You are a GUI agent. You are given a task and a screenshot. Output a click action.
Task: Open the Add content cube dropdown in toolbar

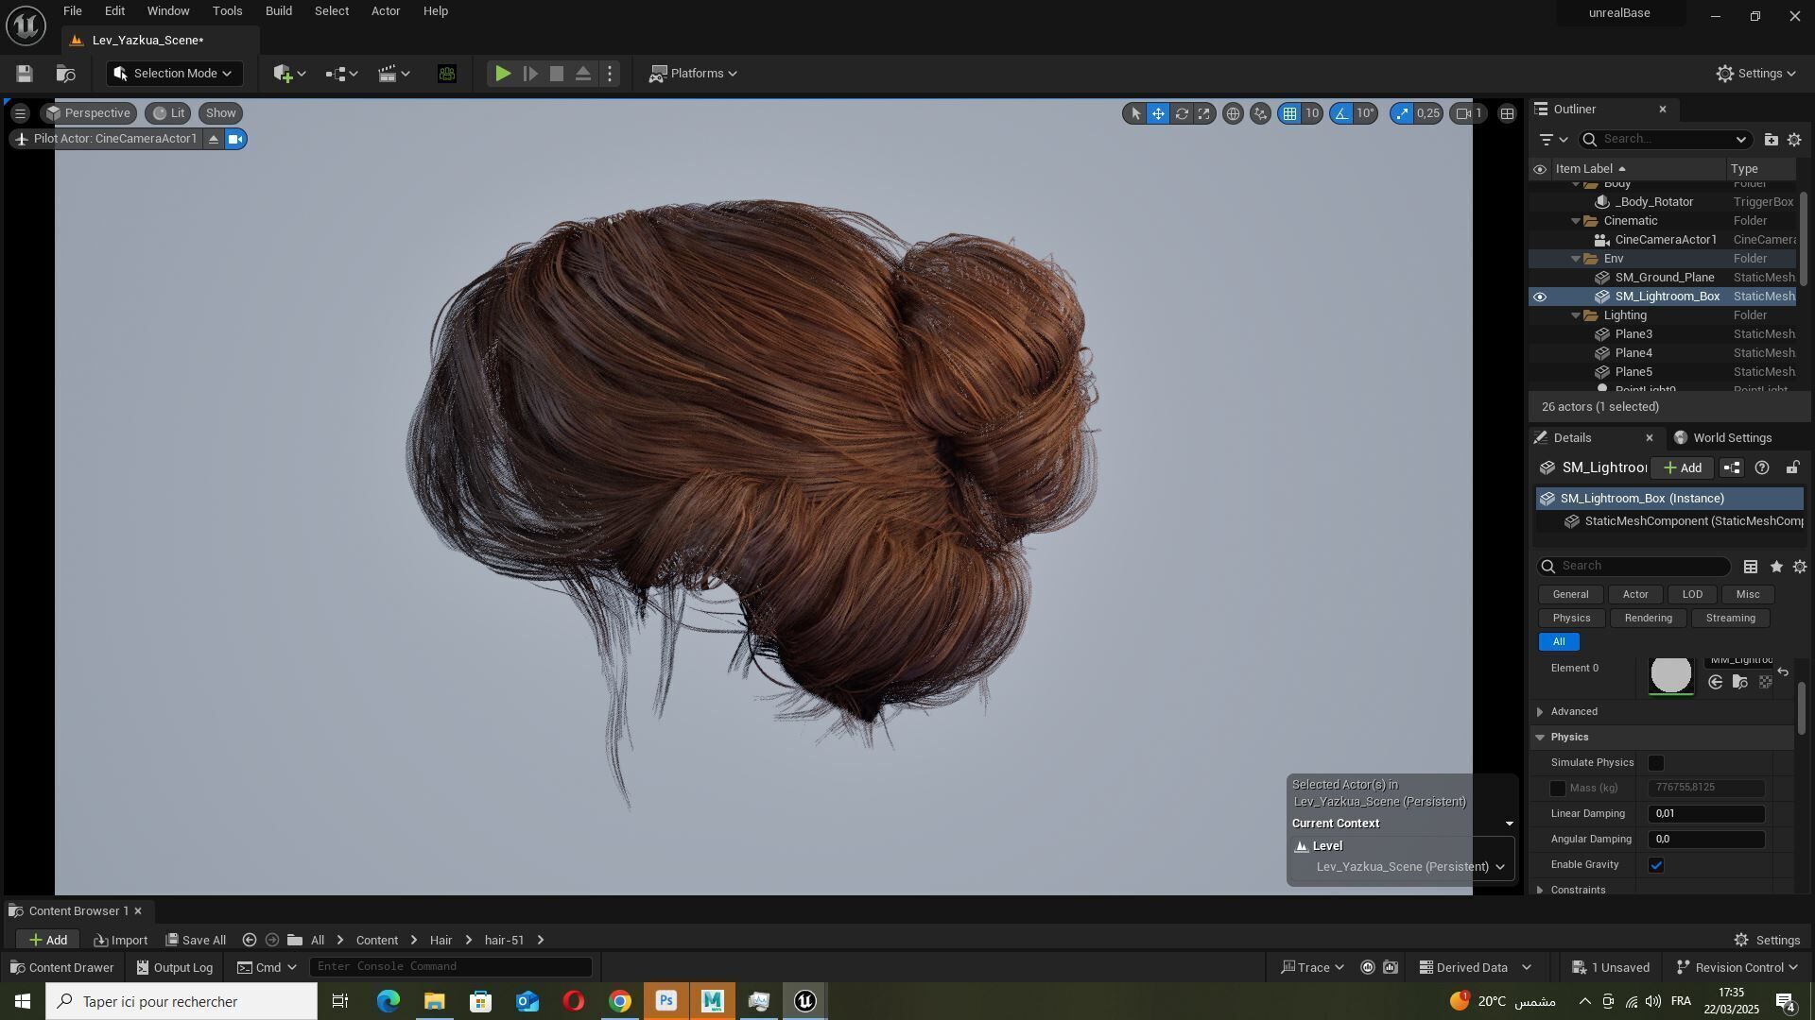point(289,74)
